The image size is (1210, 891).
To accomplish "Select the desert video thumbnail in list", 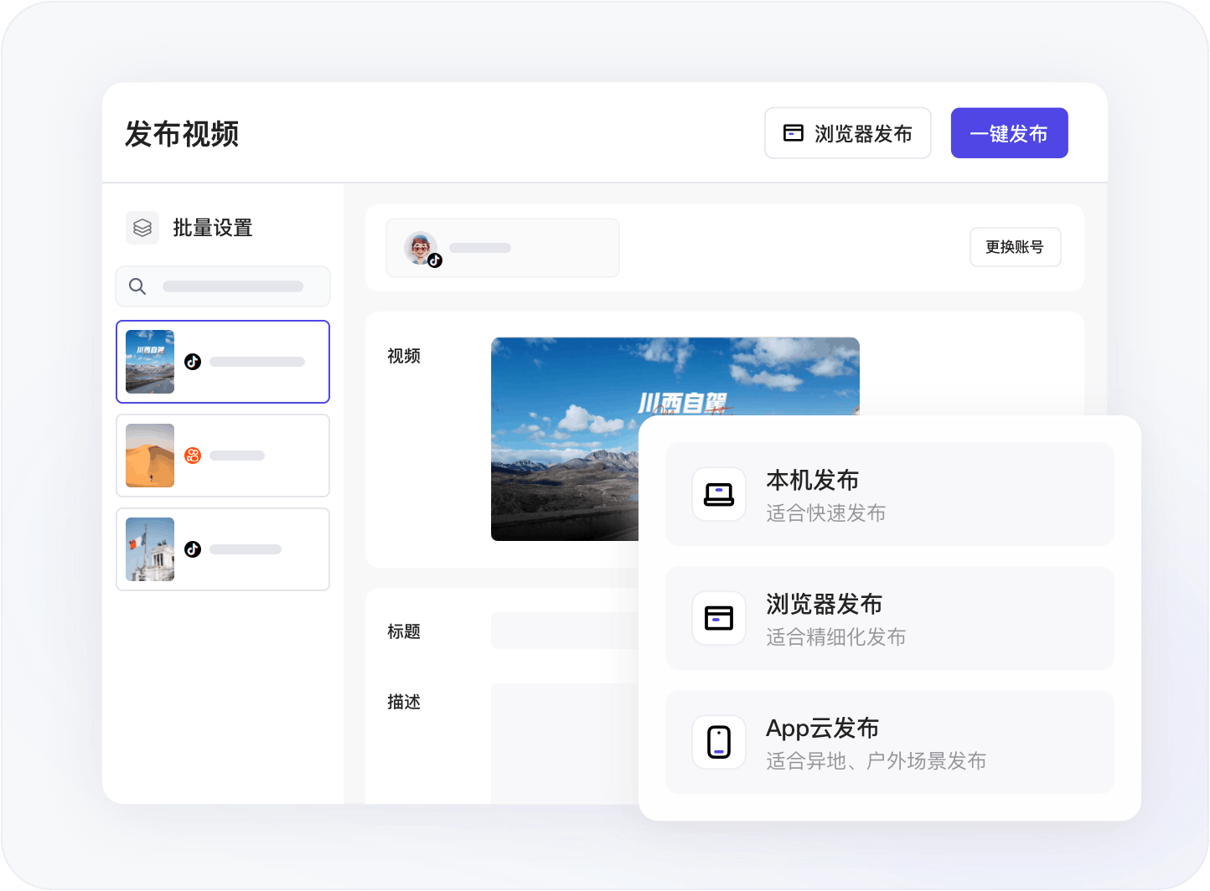I will pos(150,456).
